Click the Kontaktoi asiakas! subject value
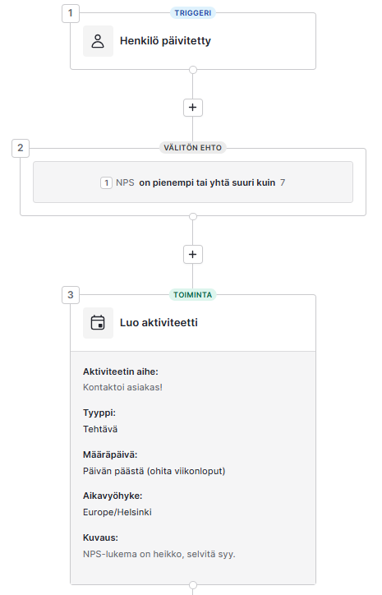Screen dimensions: 382x595 [x=122, y=387]
